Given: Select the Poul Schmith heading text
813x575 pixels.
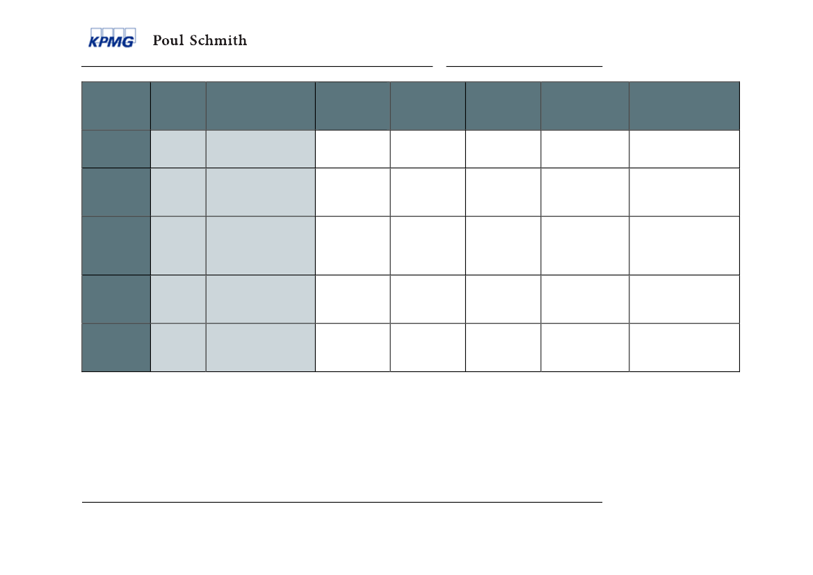Looking at the screenshot, I should pyautogui.click(x=200, y=40).
